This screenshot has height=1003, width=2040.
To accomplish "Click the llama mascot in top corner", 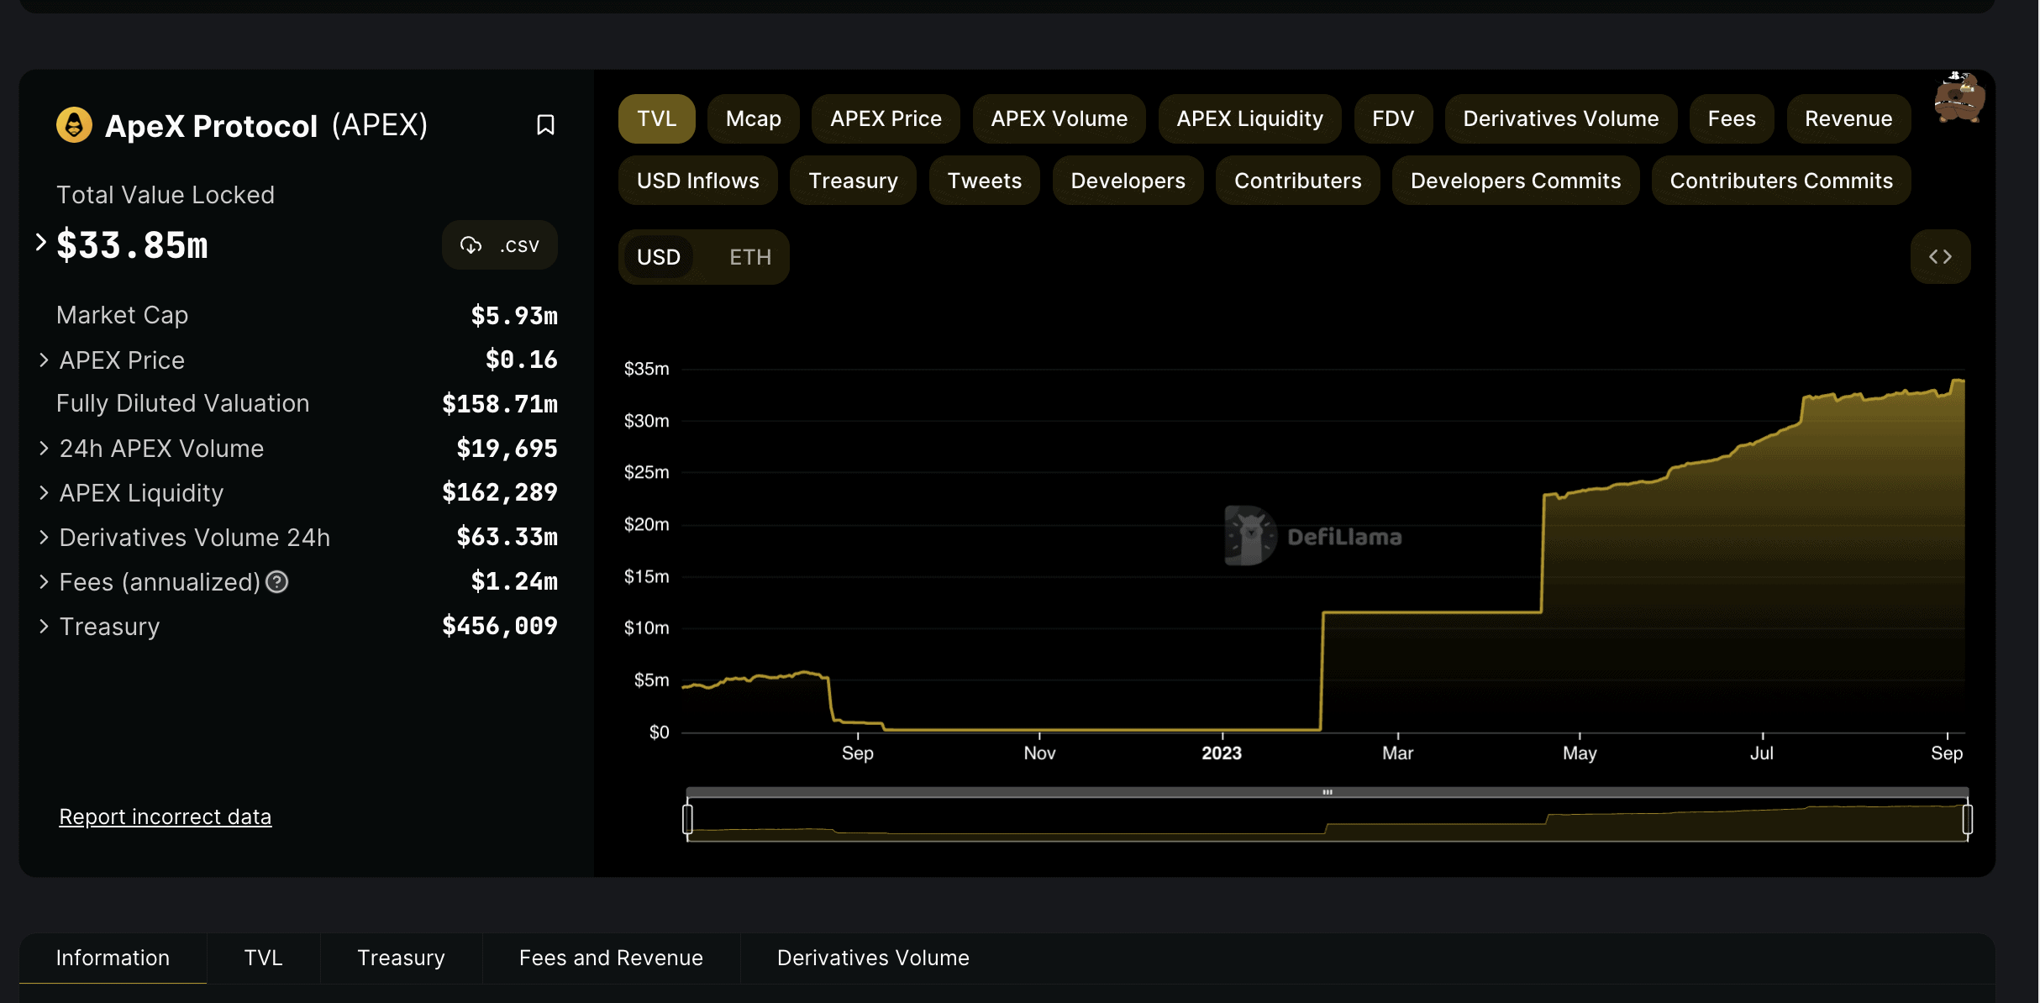I will tap(1959, 99).
